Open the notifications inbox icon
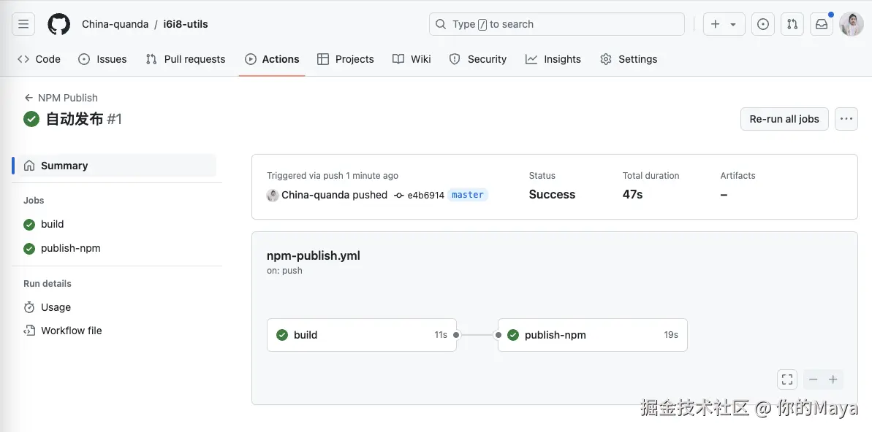Screen dimensions: 872x432 822,24
